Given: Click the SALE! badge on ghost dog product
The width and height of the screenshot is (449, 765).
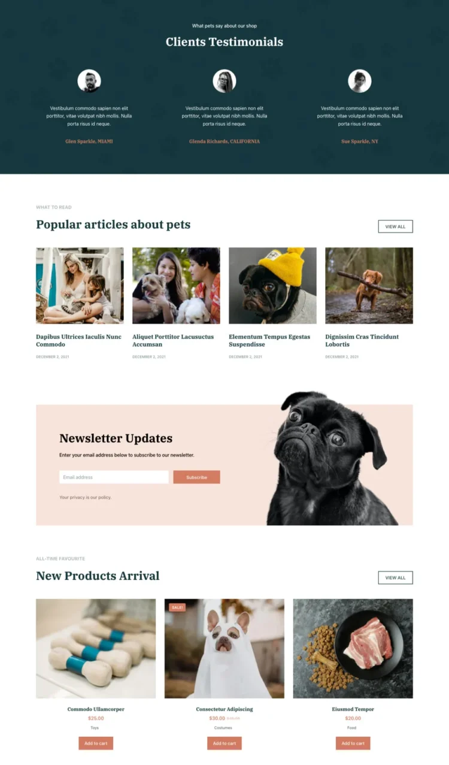Looking at the screenshot, I should coord(177,607).
